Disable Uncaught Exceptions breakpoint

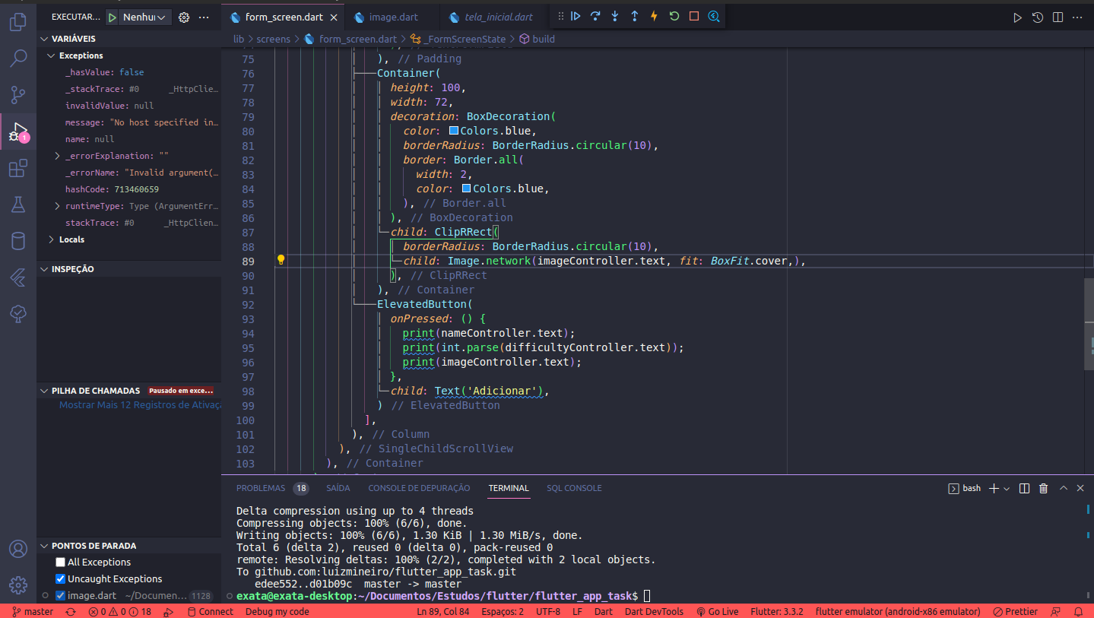60,579
